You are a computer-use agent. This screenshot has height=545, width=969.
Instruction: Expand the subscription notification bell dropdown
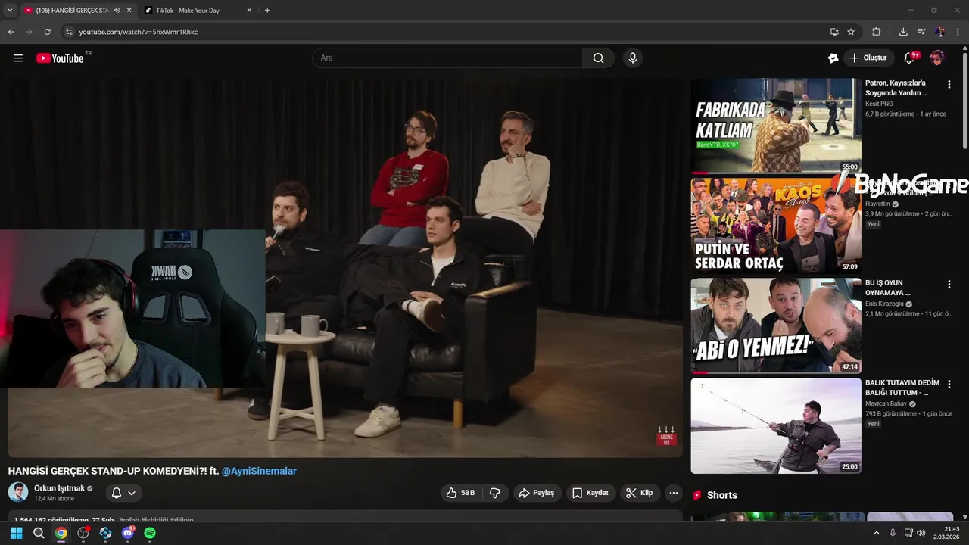coord(123,493)
